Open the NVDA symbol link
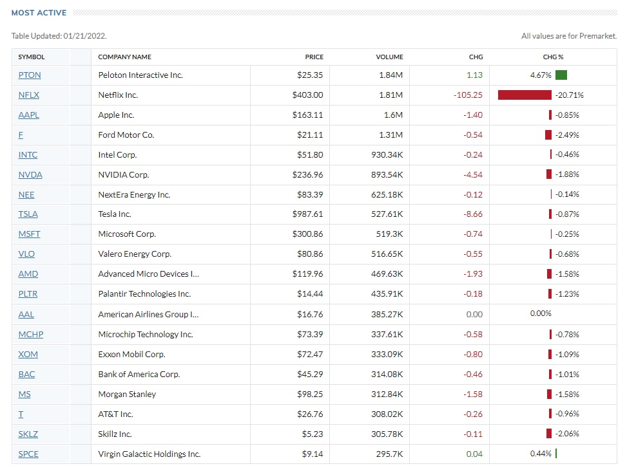The height and width of the screenshot is (473, 627). 30,175
